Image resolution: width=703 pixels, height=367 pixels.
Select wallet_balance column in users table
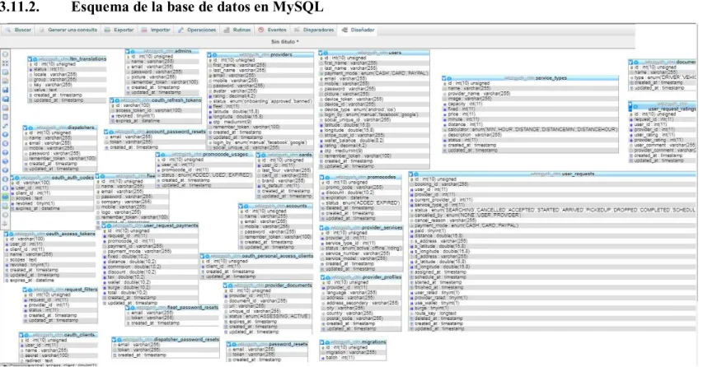coord(375,141)
